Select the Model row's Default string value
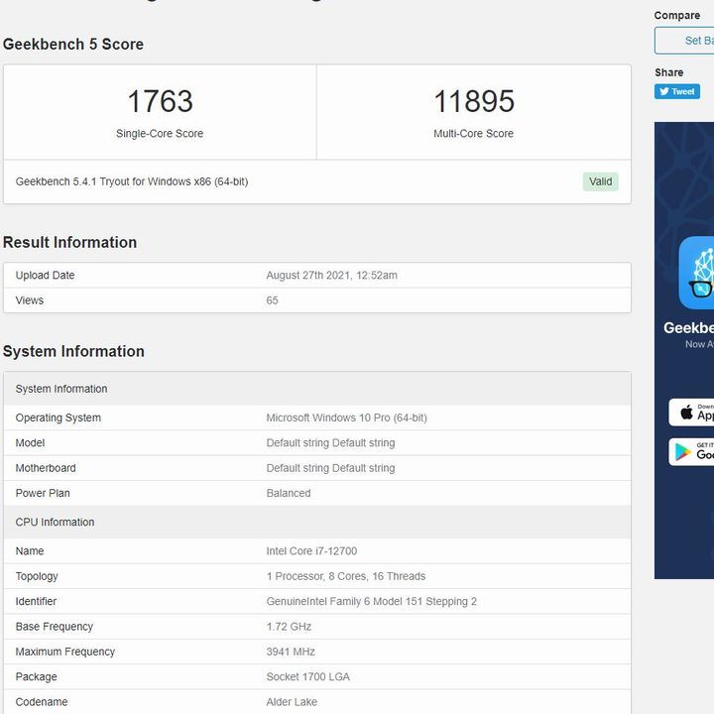Screen dimensions: 714x714 (x=330, y=443)
